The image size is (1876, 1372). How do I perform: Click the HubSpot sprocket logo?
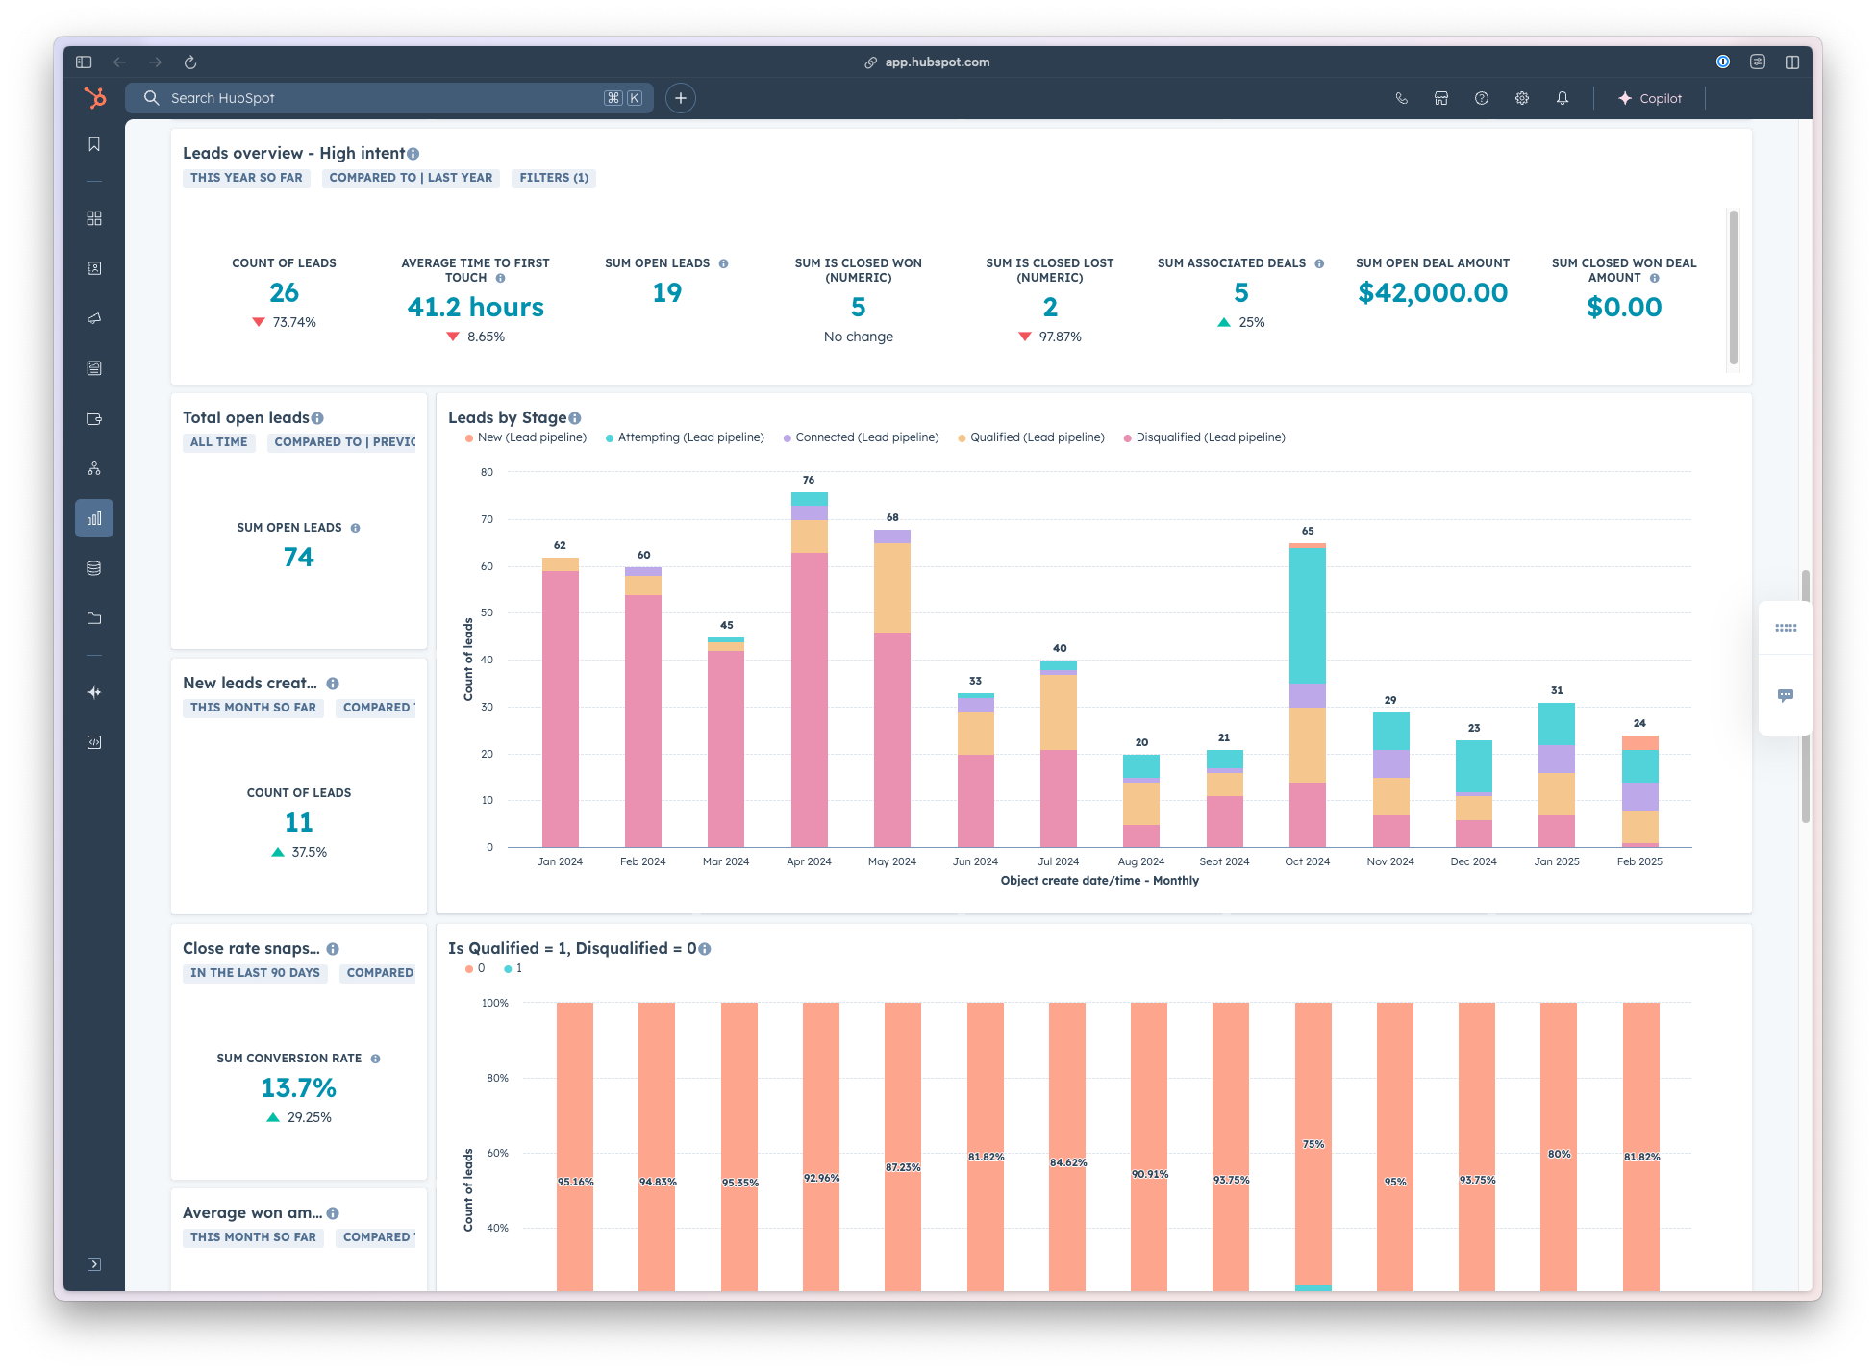[x=94, y=98]
